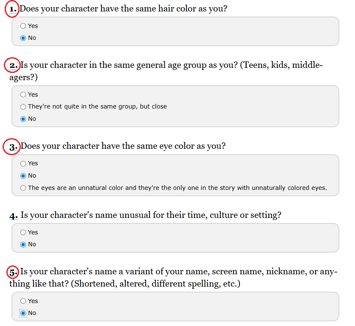Click the 'No' label under name variant question
Image resolution: width=355 pixels, height=326 pixels.
point(32,313)
